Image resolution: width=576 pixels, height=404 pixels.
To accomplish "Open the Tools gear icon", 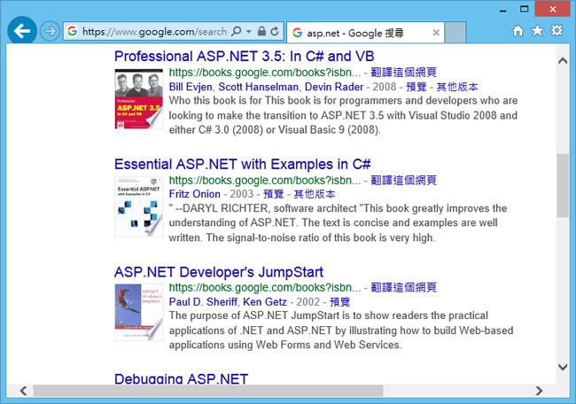I will [x=557, y=30].
